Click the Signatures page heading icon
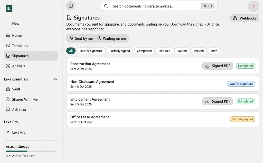 click(x=69, y=18)
